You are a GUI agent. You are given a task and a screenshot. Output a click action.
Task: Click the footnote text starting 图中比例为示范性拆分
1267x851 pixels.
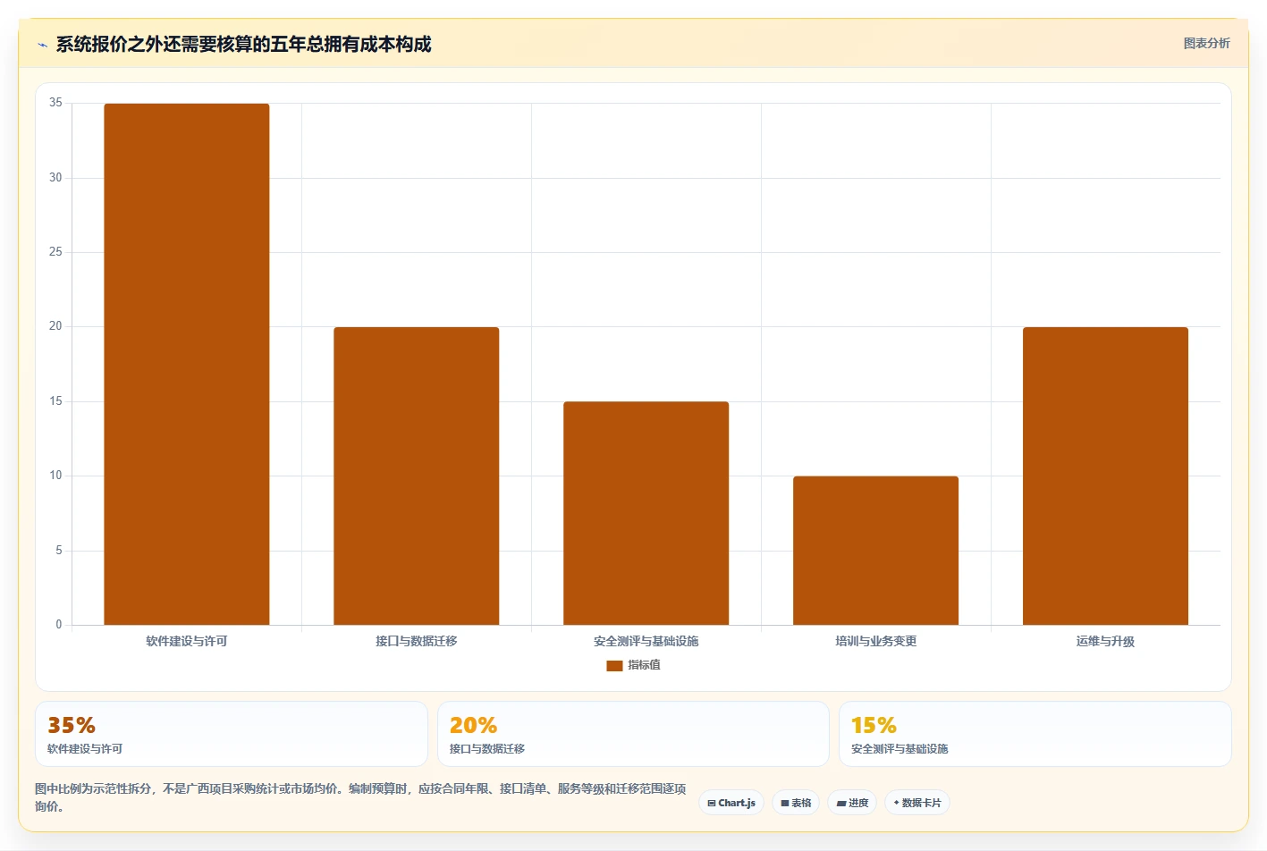360,797
